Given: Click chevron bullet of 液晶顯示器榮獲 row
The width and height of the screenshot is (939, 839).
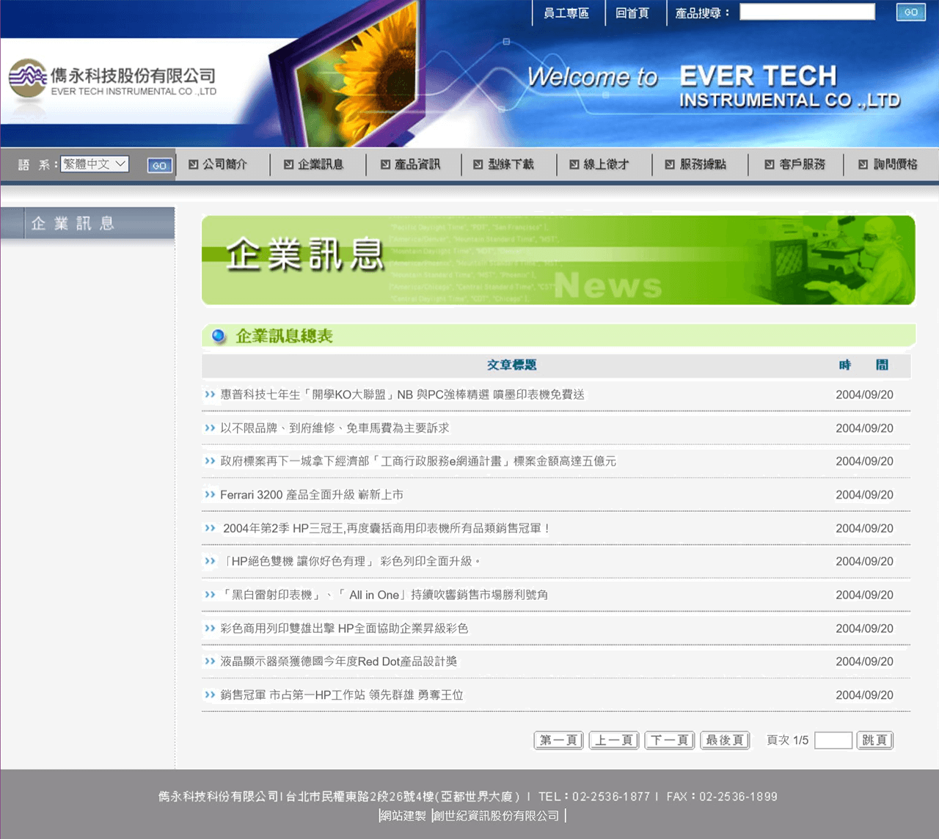Looking at the screenshot, I should 210,662.
